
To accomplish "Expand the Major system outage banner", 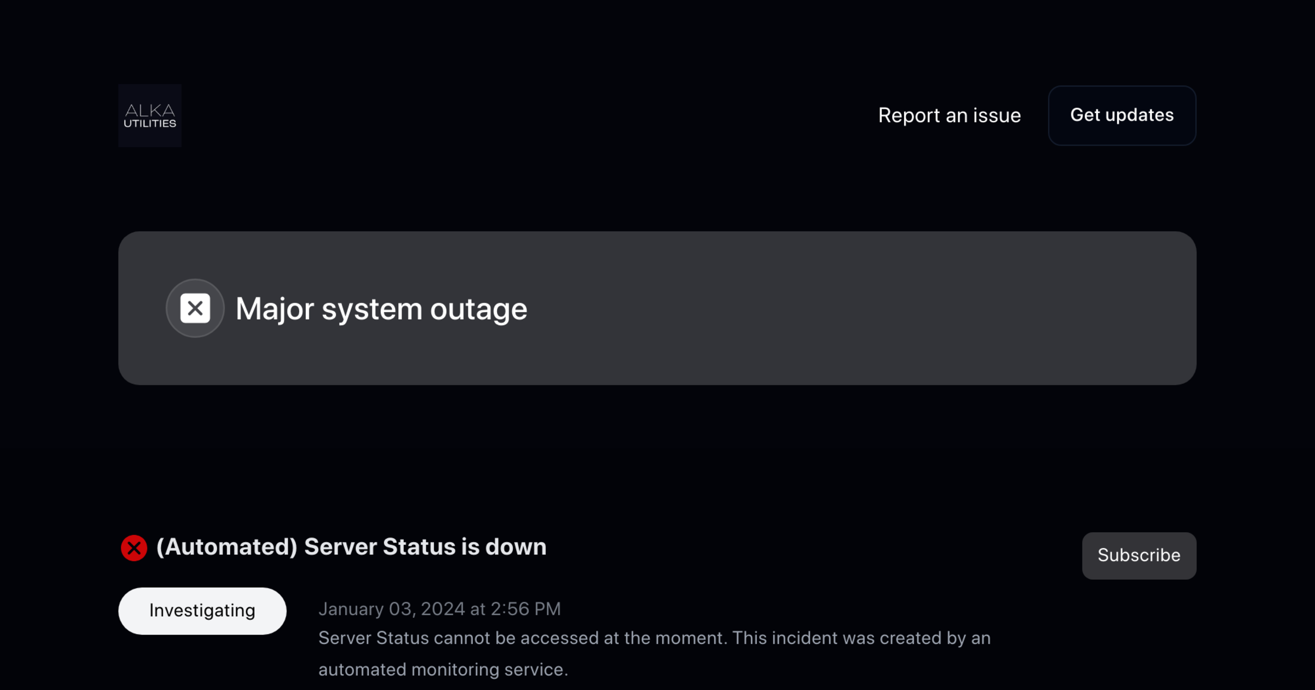I will (x=658, y=308).
